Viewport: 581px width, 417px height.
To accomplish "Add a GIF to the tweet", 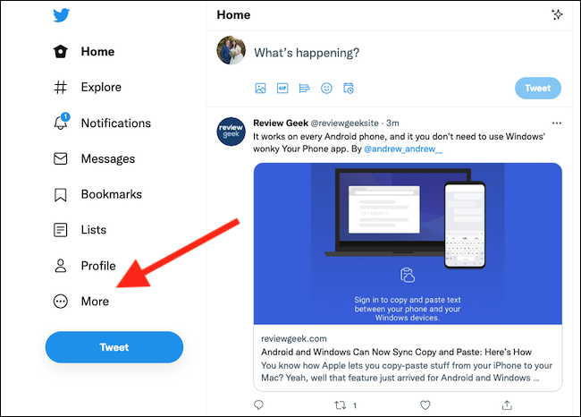I will click(282, 89).
